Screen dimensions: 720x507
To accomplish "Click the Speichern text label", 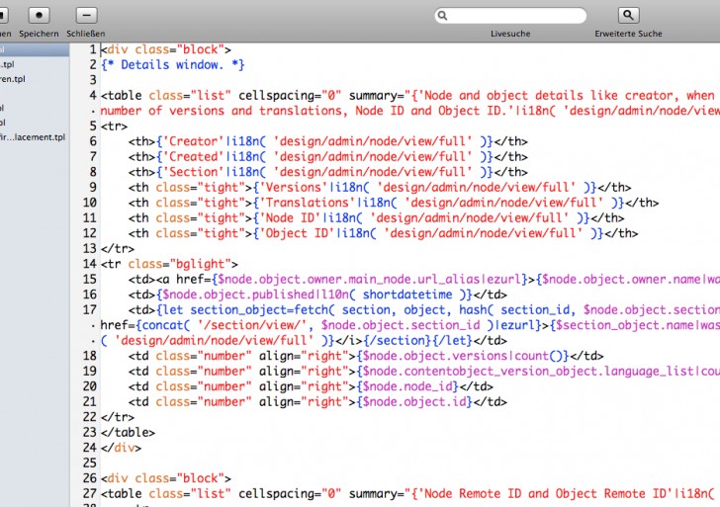I will [x=39, y=34].
